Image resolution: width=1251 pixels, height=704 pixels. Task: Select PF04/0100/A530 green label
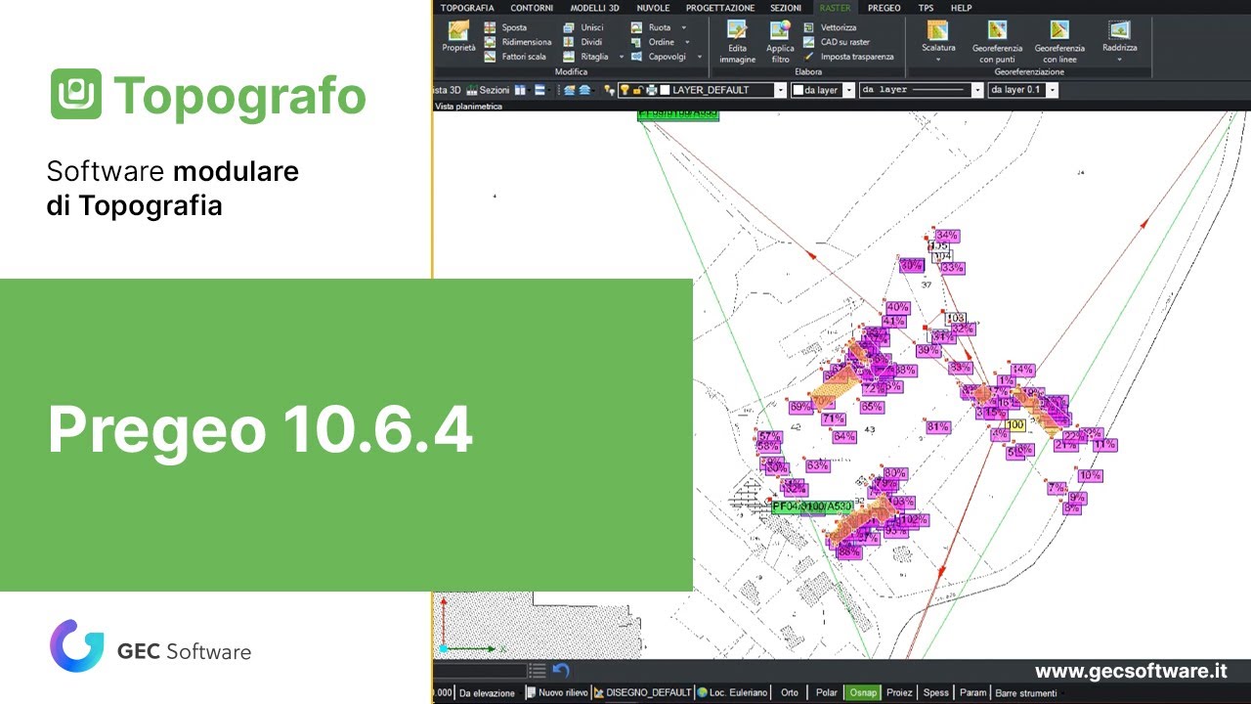coord(812,506)
